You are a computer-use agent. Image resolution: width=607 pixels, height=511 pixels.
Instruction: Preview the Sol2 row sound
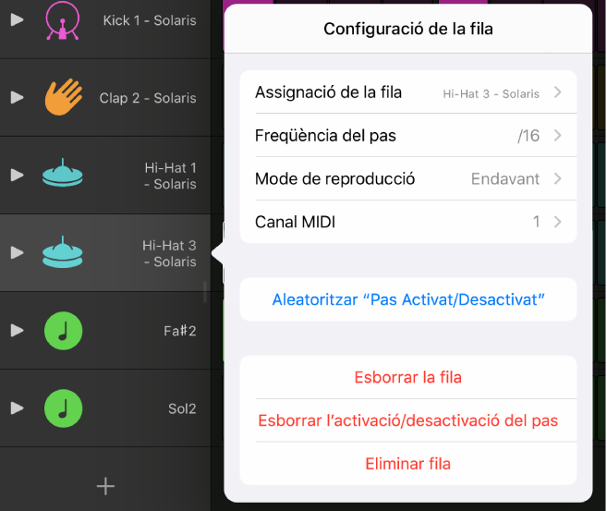click(x=17, y=408)
